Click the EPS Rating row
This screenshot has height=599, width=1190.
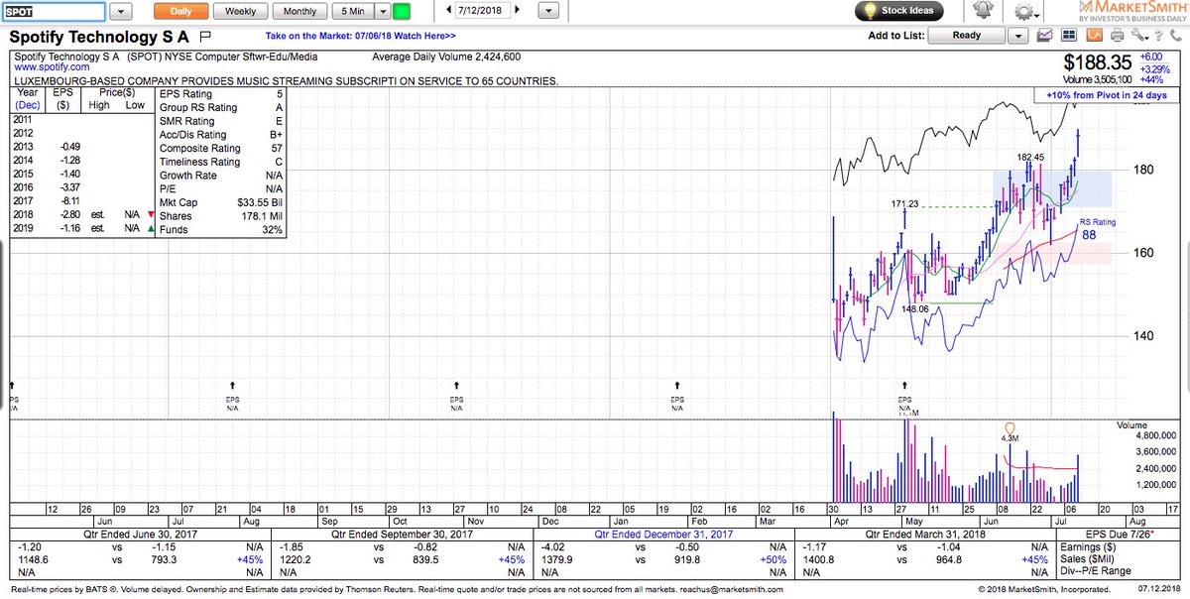coord(220,93)
